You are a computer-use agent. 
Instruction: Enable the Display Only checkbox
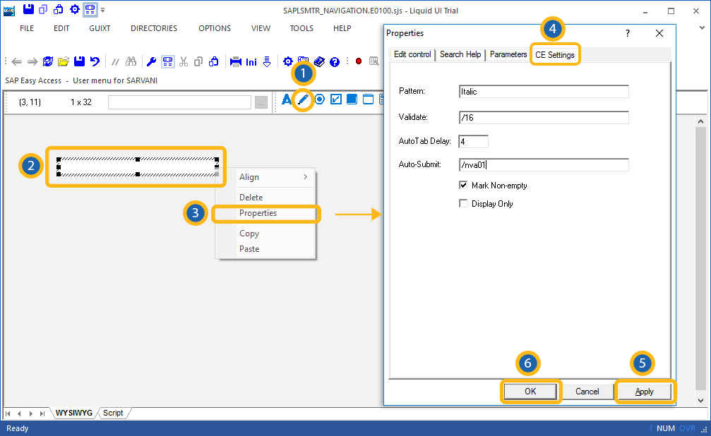[464, 204]
